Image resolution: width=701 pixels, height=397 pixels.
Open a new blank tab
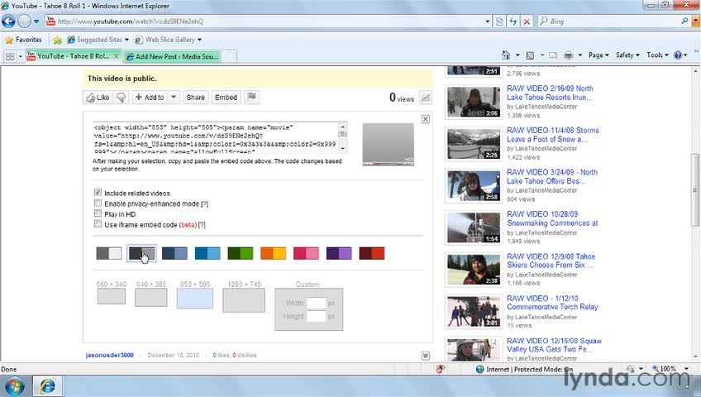pos(229,56)
